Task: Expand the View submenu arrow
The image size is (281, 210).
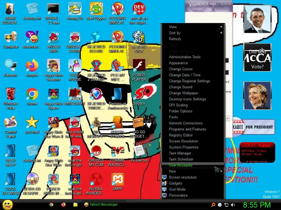Action: click(221, 27)
